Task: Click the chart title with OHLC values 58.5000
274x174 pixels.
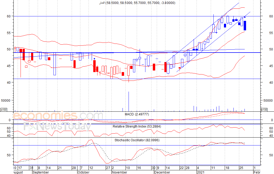Action: point(137,3)
